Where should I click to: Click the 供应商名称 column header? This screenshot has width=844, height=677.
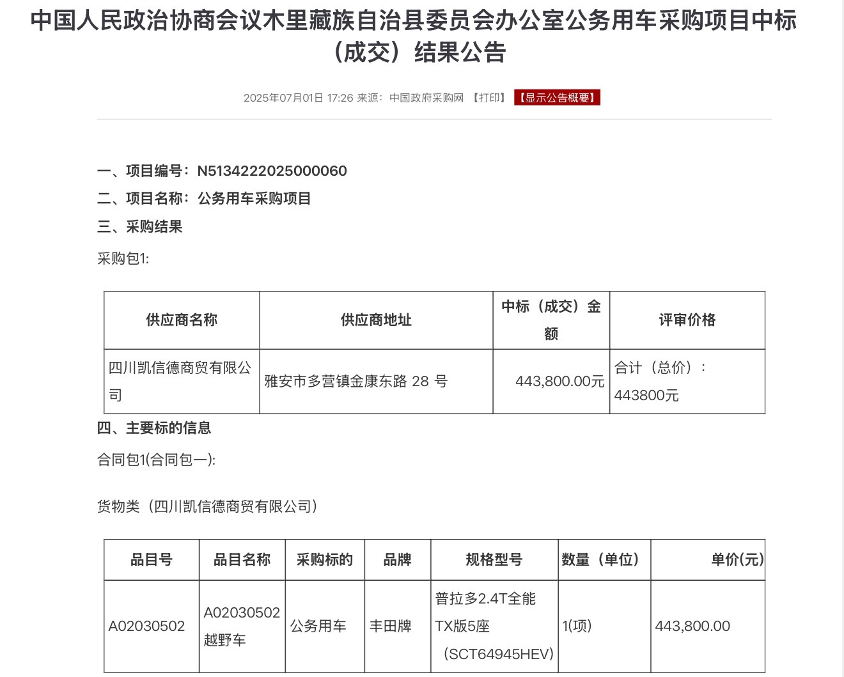182,320
